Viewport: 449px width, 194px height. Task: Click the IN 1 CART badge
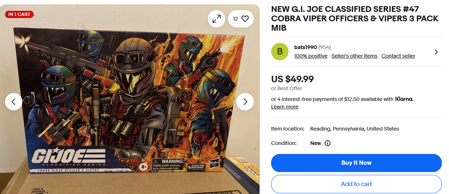[20, 14]
